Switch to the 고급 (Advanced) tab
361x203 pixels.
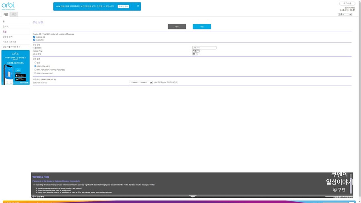point(14,14)
